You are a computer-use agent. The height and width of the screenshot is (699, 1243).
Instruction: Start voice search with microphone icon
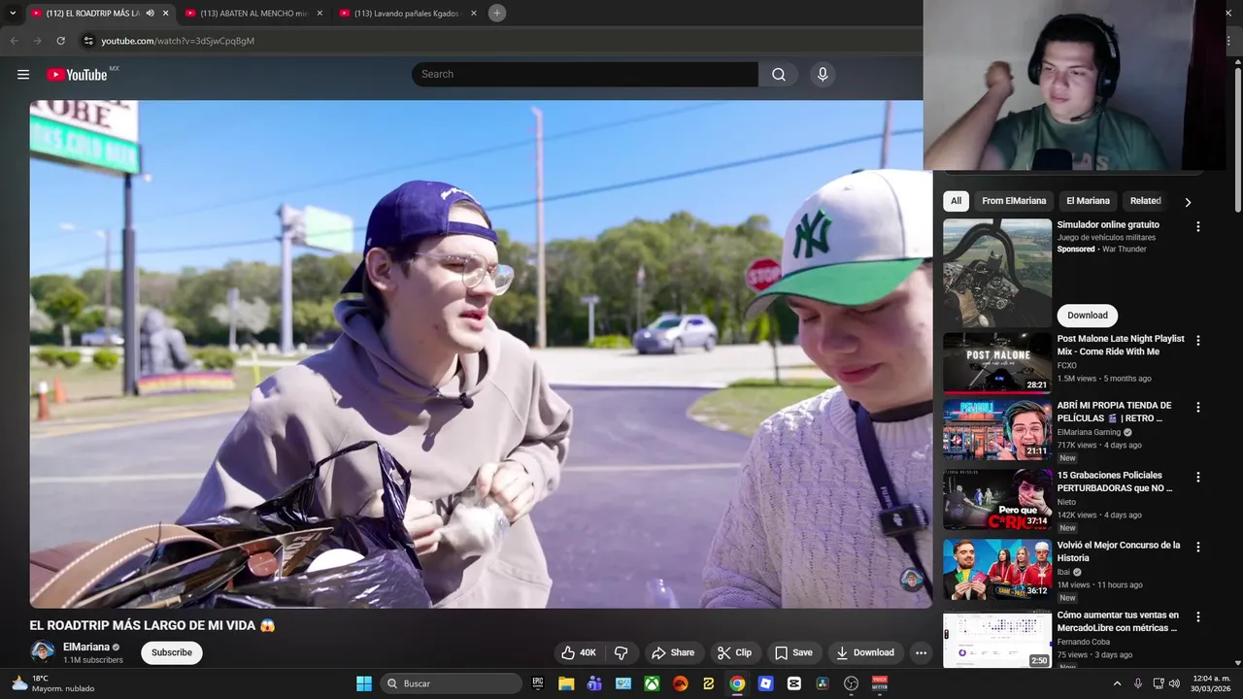tap(823, 75)
